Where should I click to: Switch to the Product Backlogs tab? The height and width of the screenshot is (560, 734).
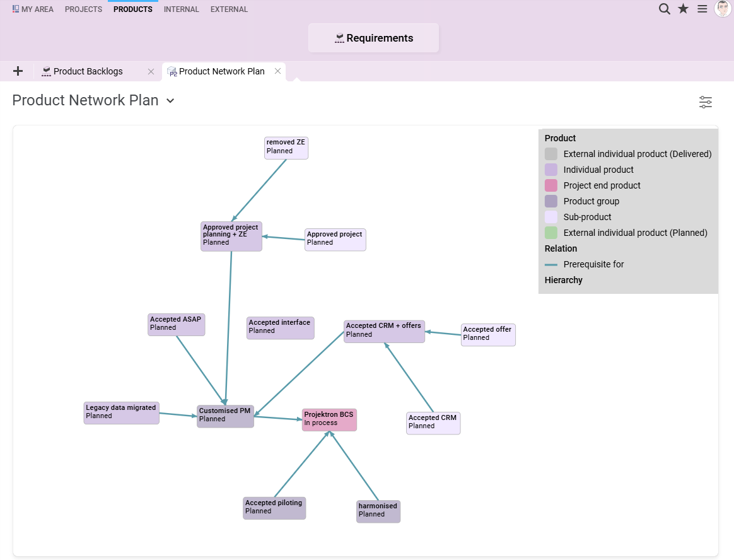coord(98,71)
